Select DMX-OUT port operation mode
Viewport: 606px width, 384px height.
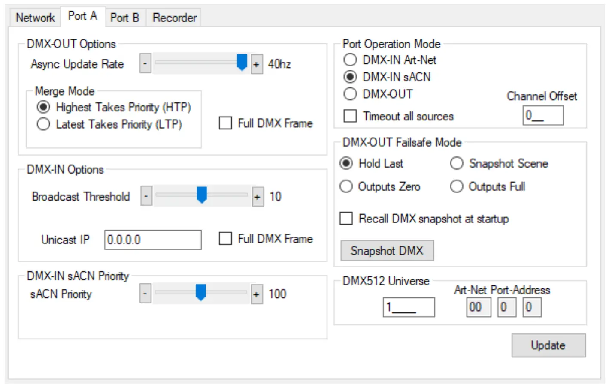point(350,94)
